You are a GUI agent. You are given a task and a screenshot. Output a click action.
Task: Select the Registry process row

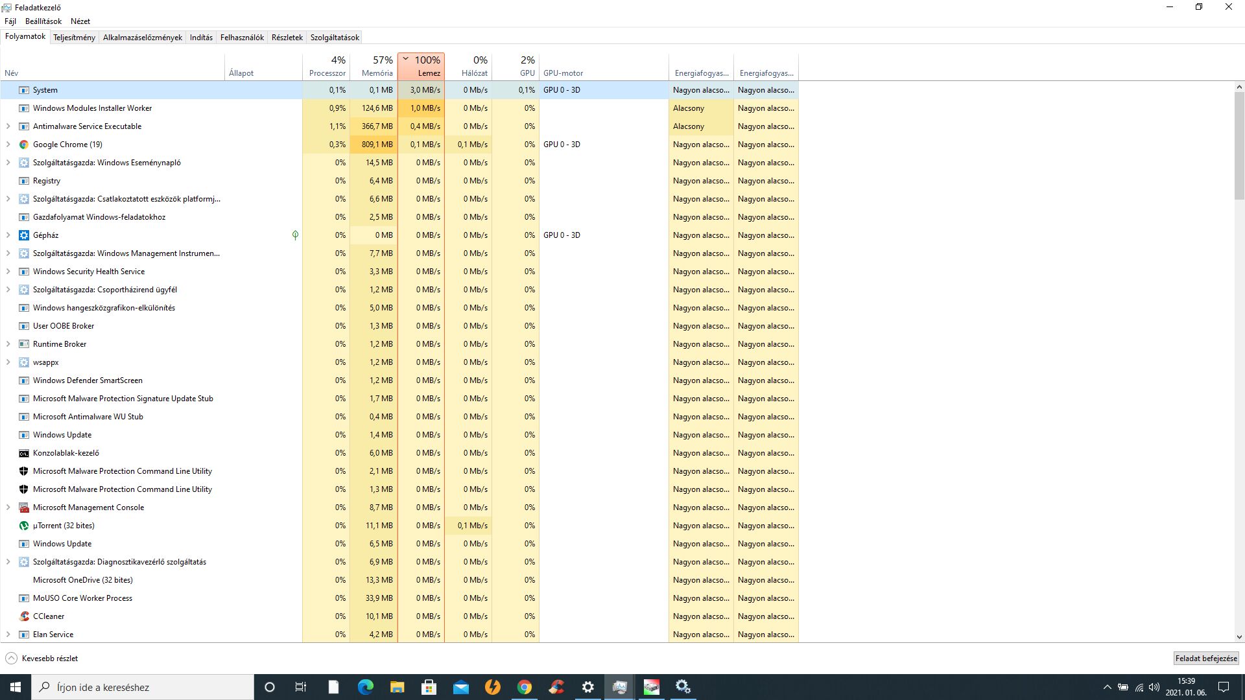(399, 181)
